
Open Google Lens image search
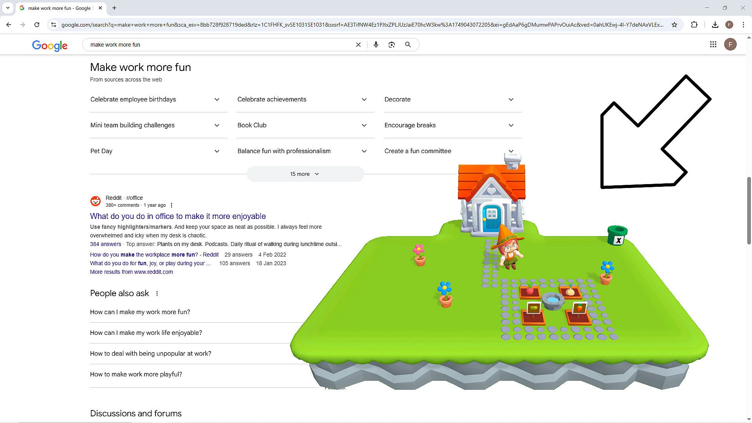[391, 45]
